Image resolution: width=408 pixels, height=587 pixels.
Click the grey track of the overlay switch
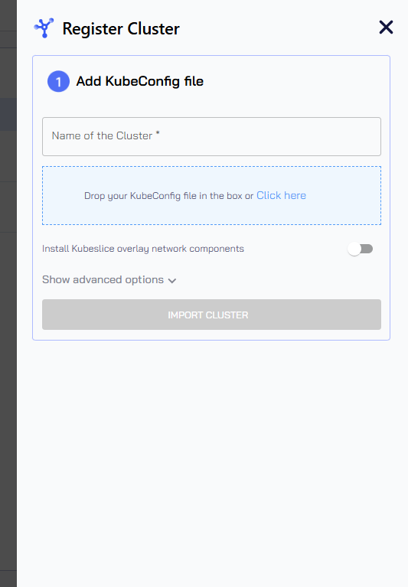click(x=367, y=249)
